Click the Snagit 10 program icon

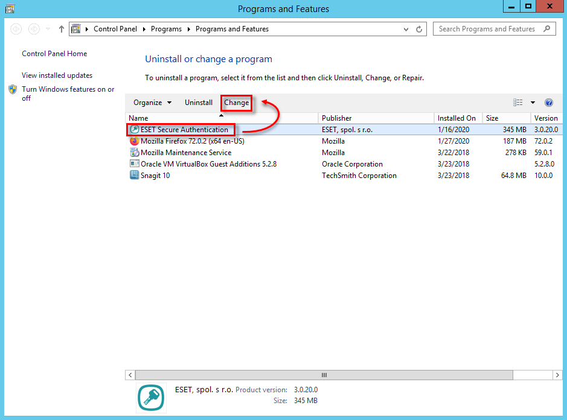(134, 175)
